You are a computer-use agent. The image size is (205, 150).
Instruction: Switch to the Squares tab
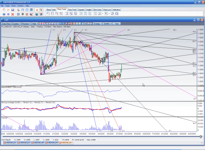pos(81,10)
